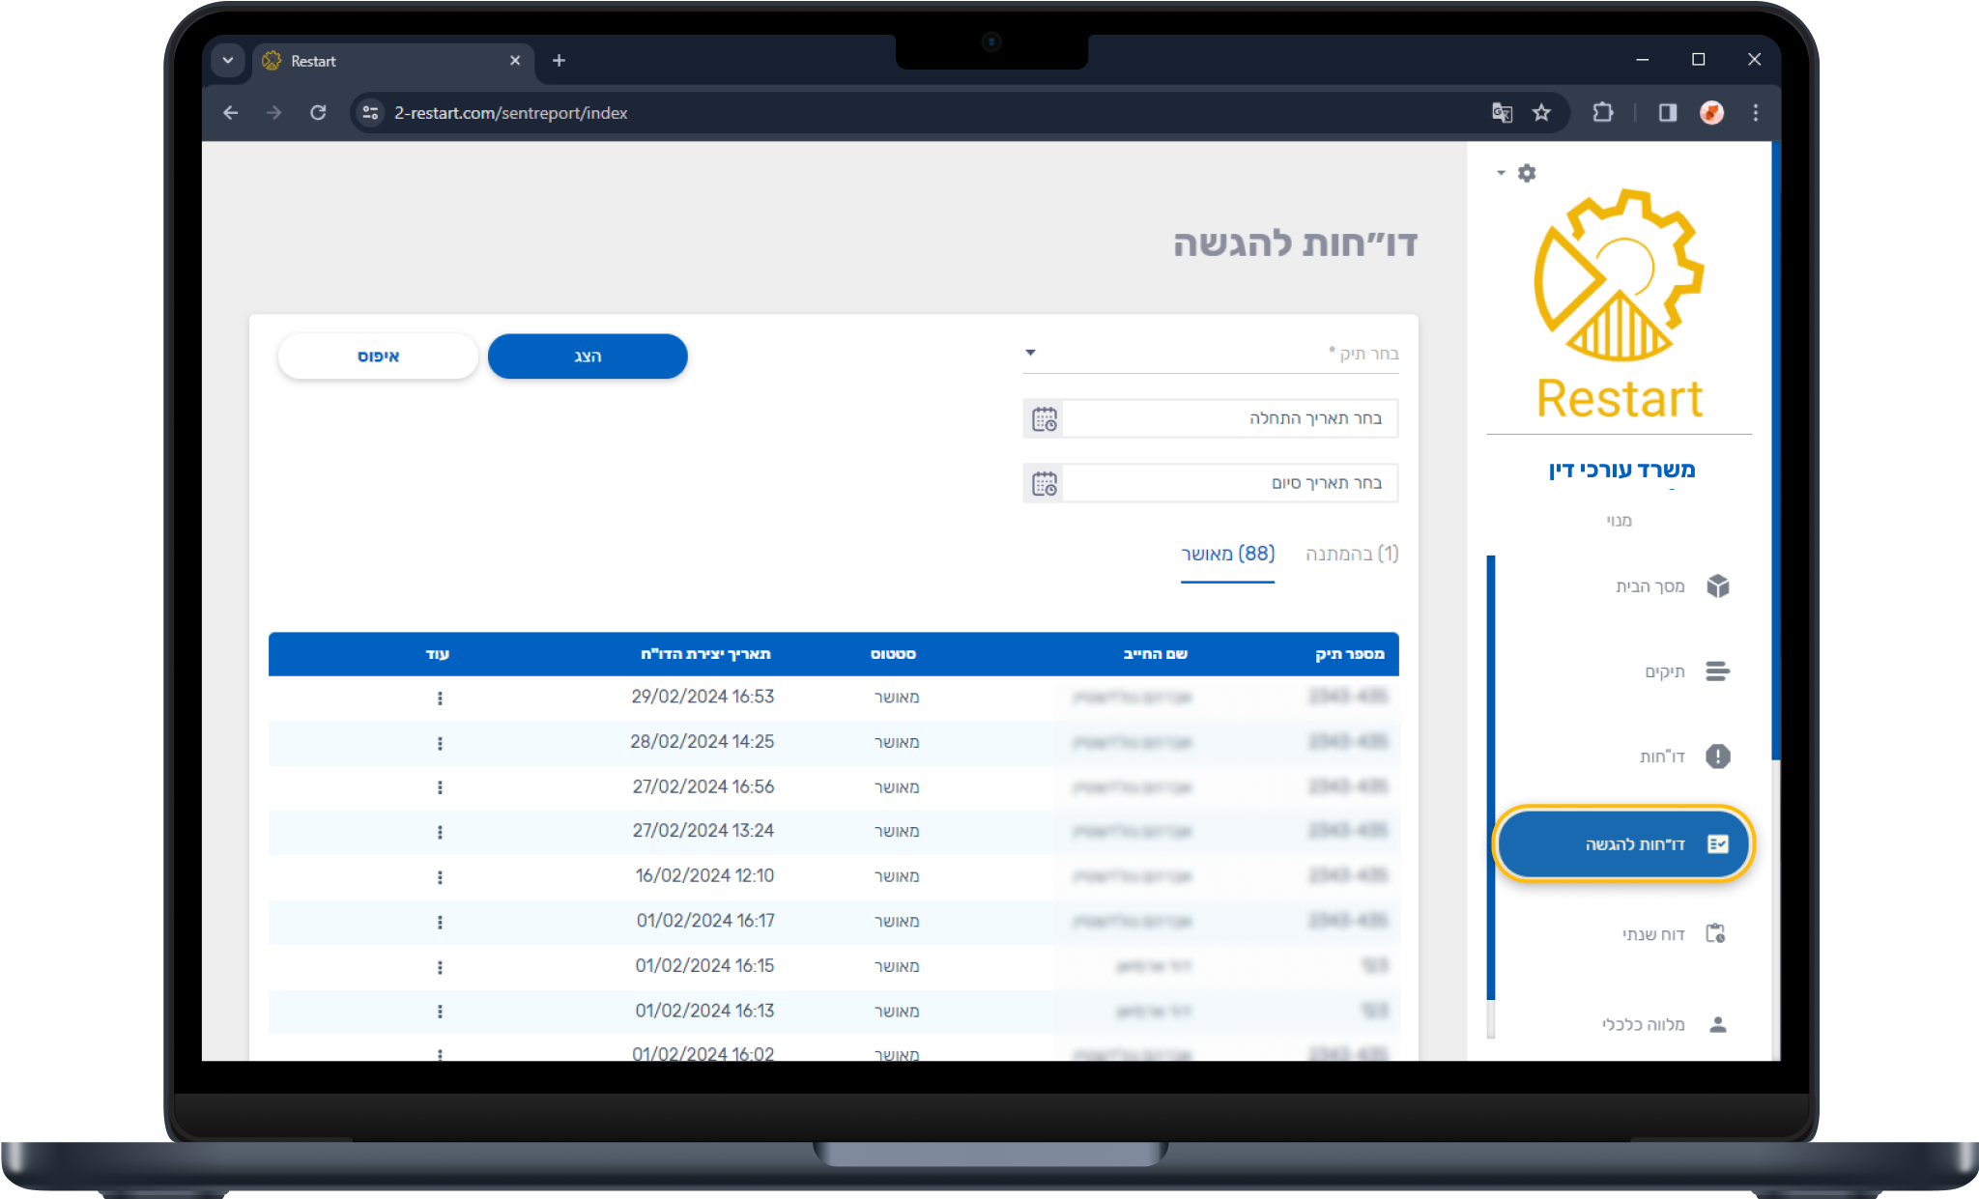This screenshot has width=1979, height=1199.
Task: Sort by שם החייב column header
Action: coord(1155,654)
